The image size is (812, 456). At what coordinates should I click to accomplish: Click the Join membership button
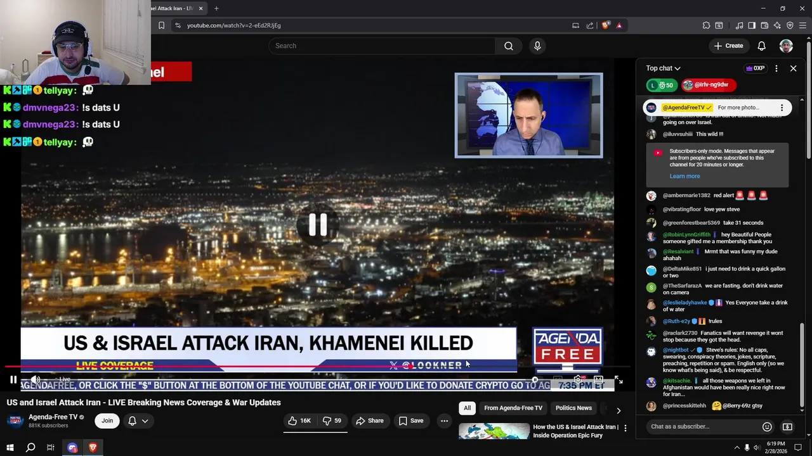(x=107, y=421)
